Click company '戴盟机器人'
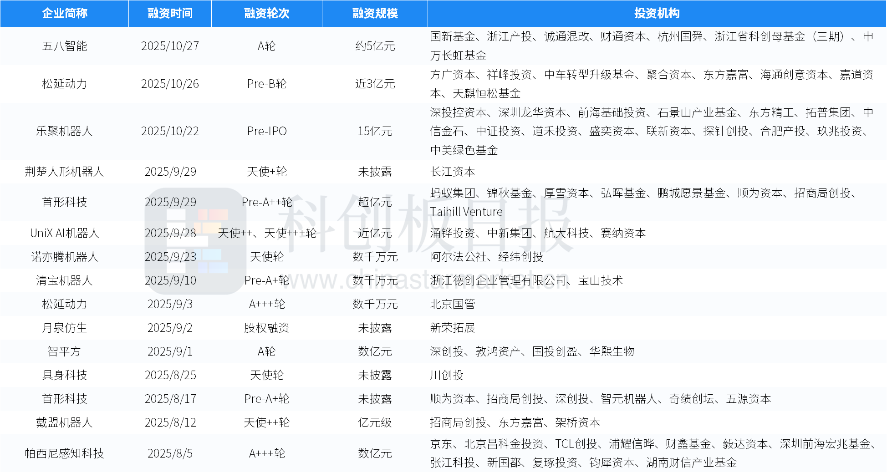Viewport: 887px width, 473px height. click(65, 422)
